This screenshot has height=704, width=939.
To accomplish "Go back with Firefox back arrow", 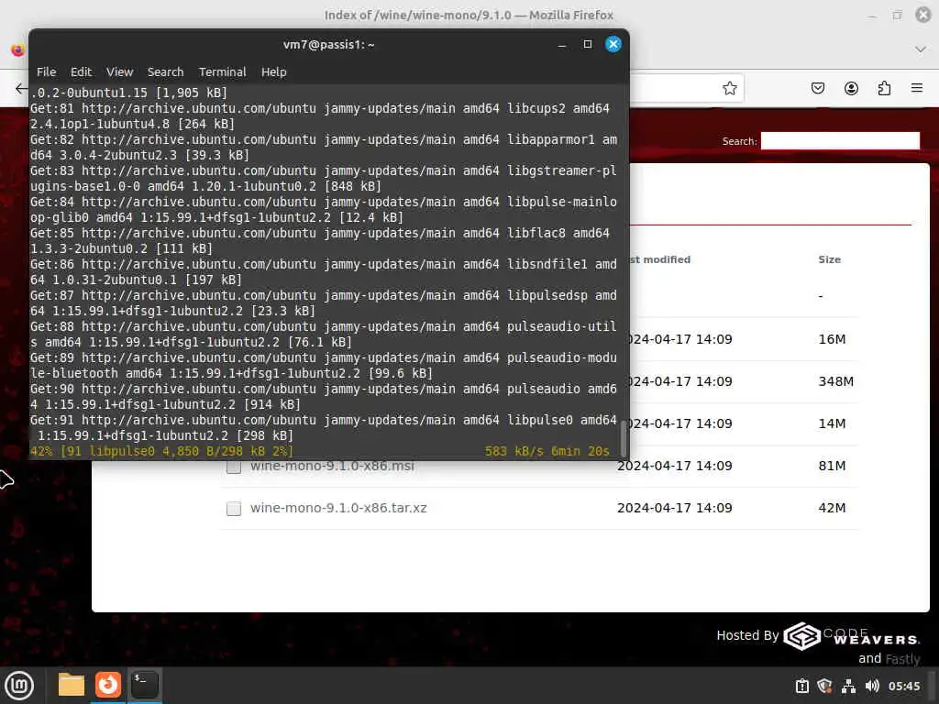I will click(22, 89).
